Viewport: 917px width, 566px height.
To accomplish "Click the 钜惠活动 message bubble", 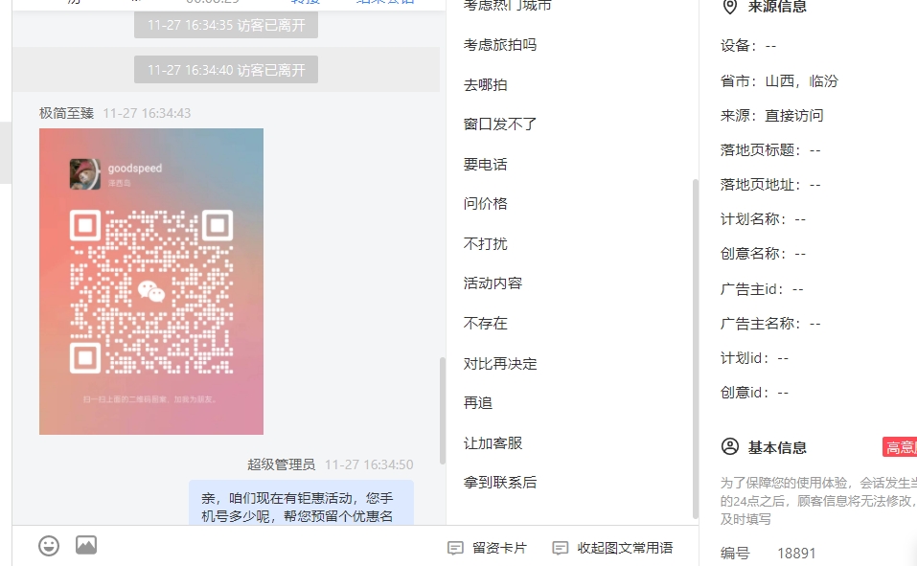I will click(301, 503).
